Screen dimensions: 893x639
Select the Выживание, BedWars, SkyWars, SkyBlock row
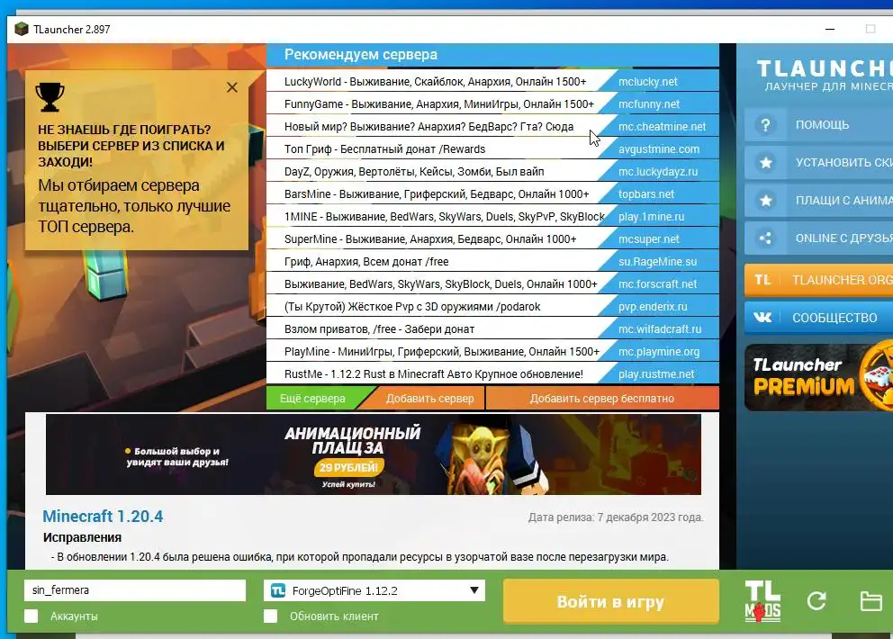coord(492,284)
